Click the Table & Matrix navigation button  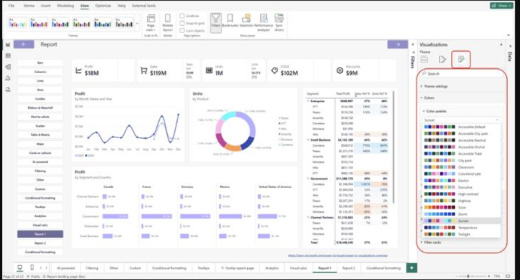[x=40, y=135]
